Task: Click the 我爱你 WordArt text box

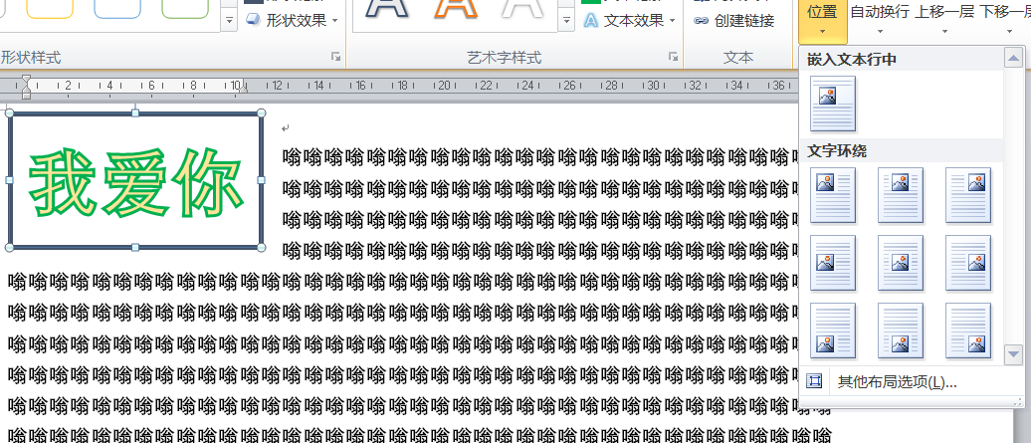Action: tap(135, 182)
